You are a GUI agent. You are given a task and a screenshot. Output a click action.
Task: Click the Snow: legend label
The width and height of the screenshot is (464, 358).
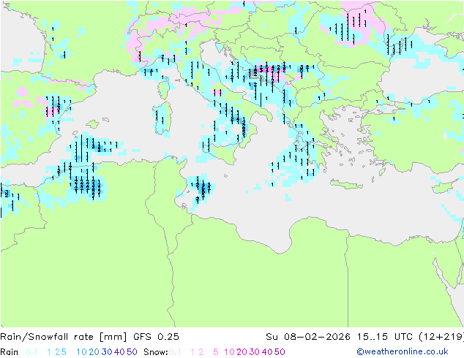[x=156, y=351]
